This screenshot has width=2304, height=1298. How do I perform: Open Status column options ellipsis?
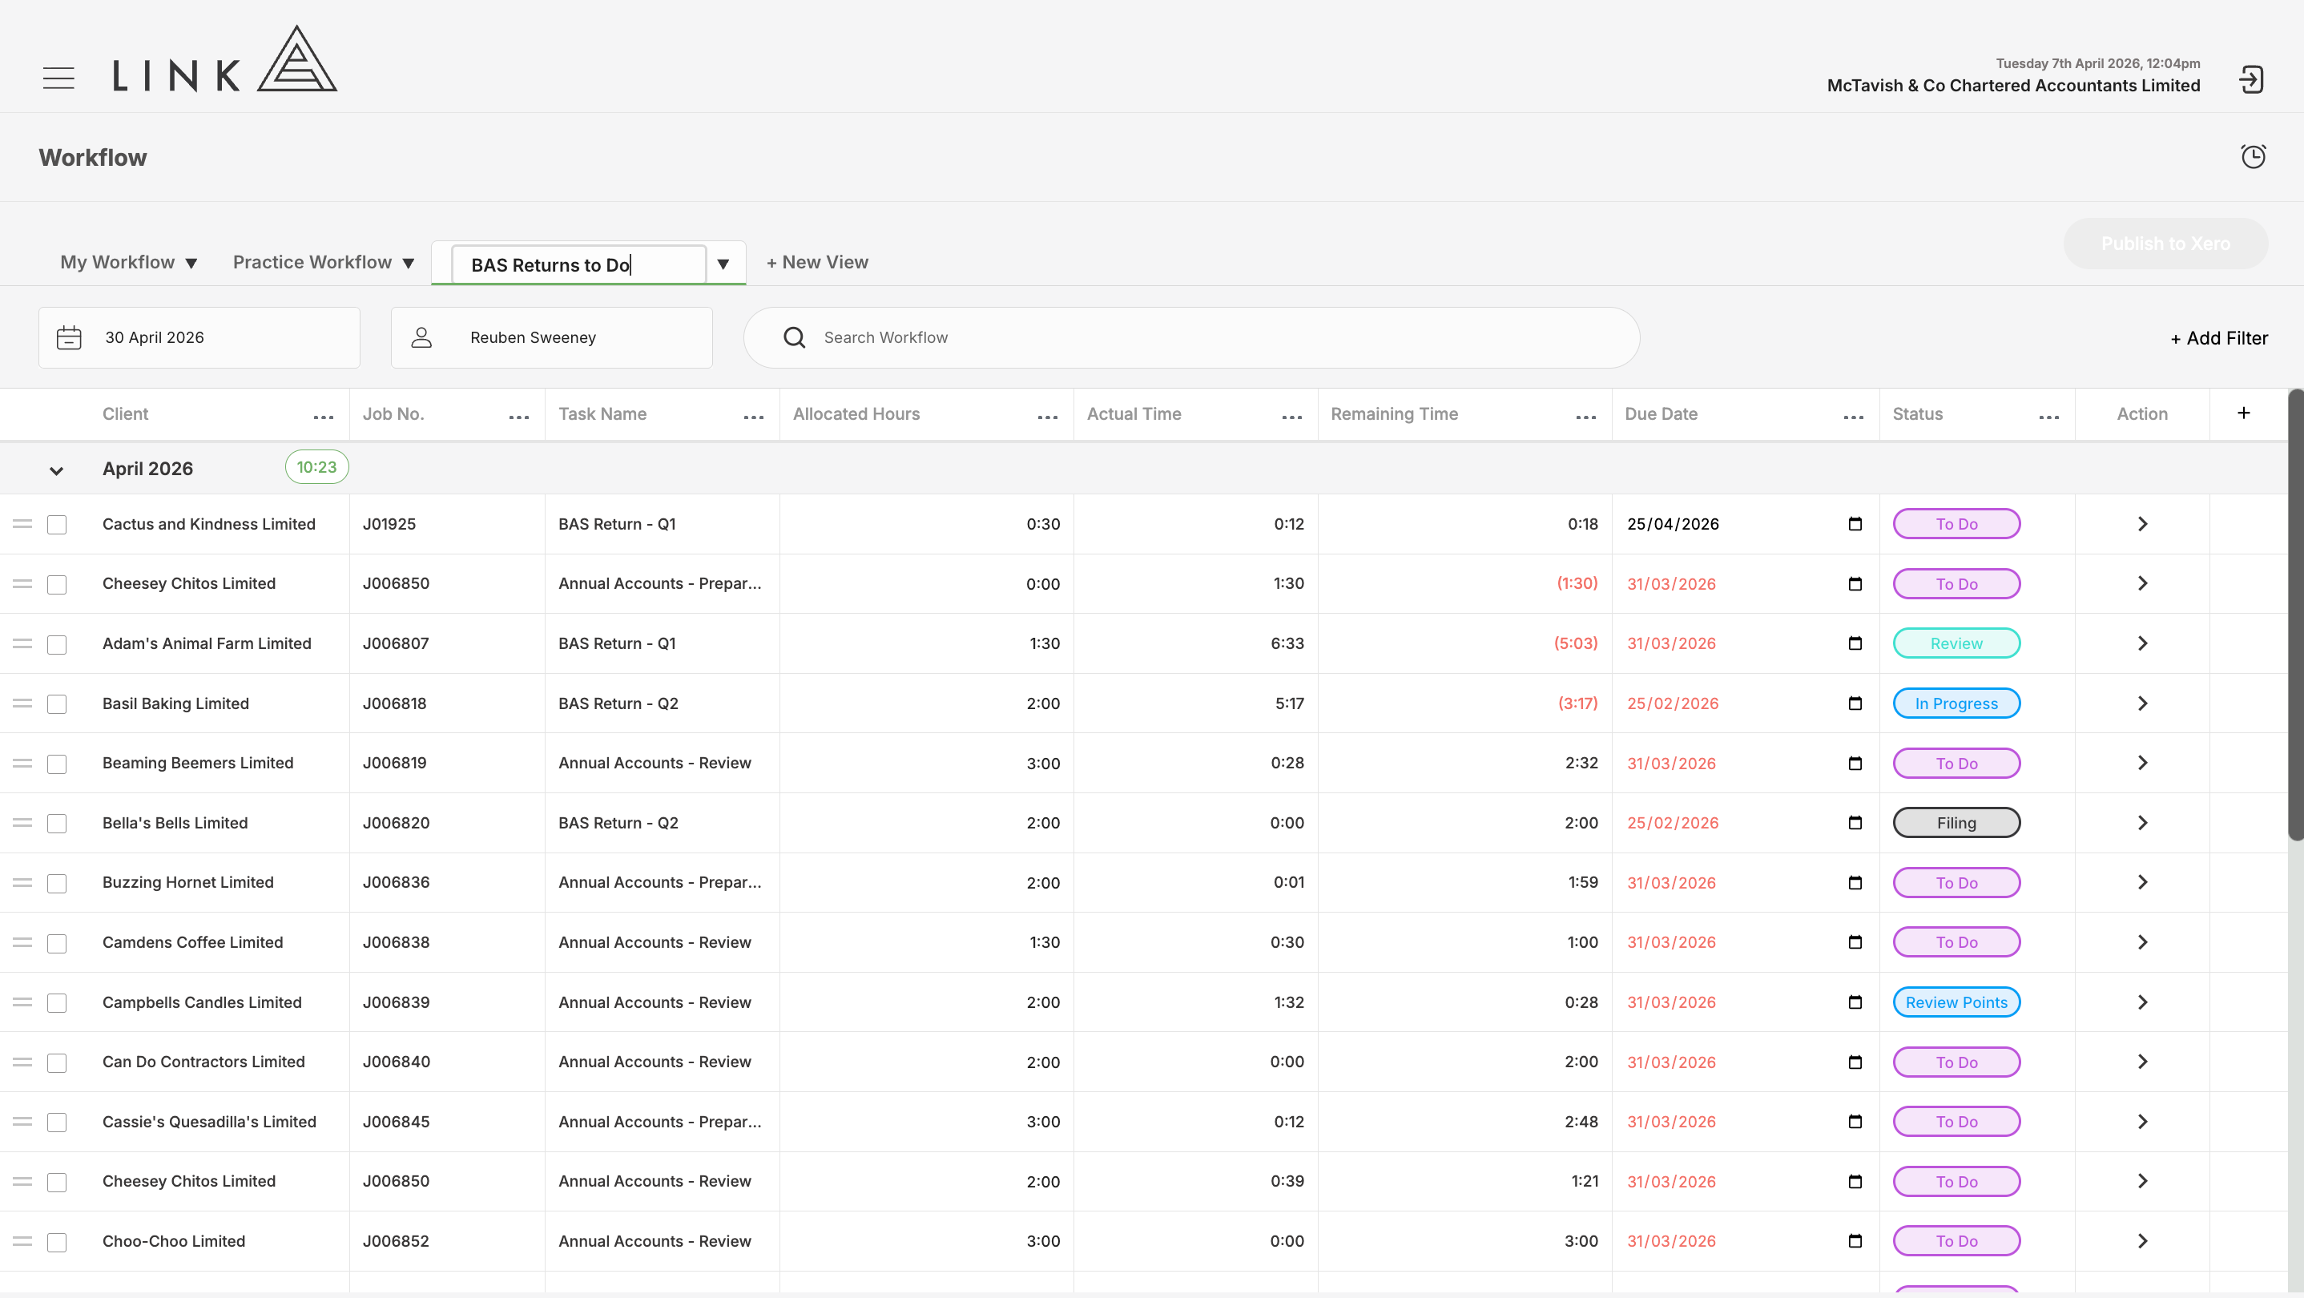click(x=2049, y=417)
